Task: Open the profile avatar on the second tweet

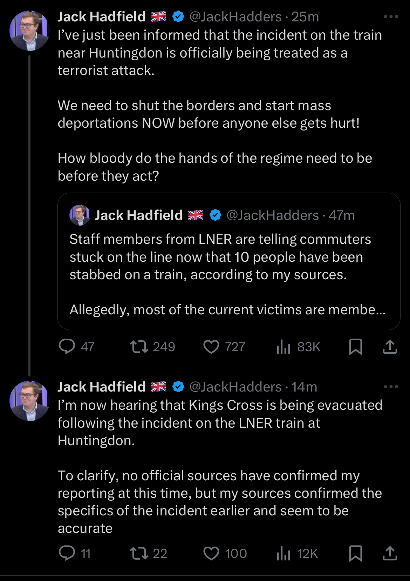Action: coord(29,401)
